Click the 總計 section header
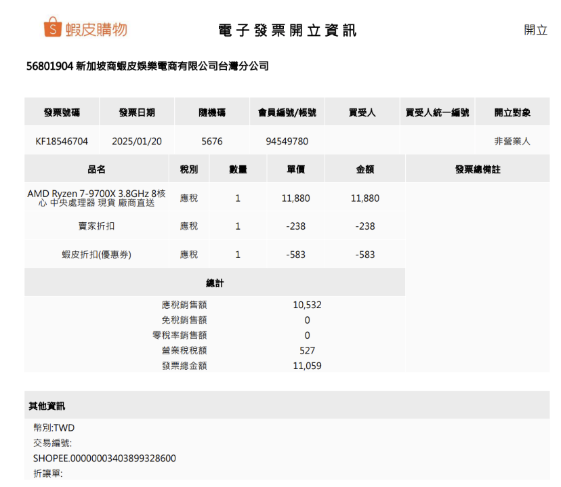Viewport: 561px width, 487px height. click(215, 283)
